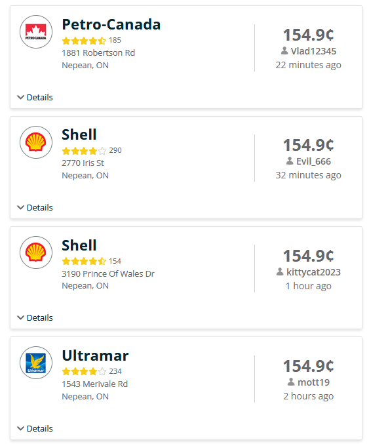
Task: Click the Shell logo for Prince Of Wales Dr
Action: 36,252
